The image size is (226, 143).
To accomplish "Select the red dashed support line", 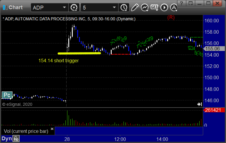I will tap(121, 54).
